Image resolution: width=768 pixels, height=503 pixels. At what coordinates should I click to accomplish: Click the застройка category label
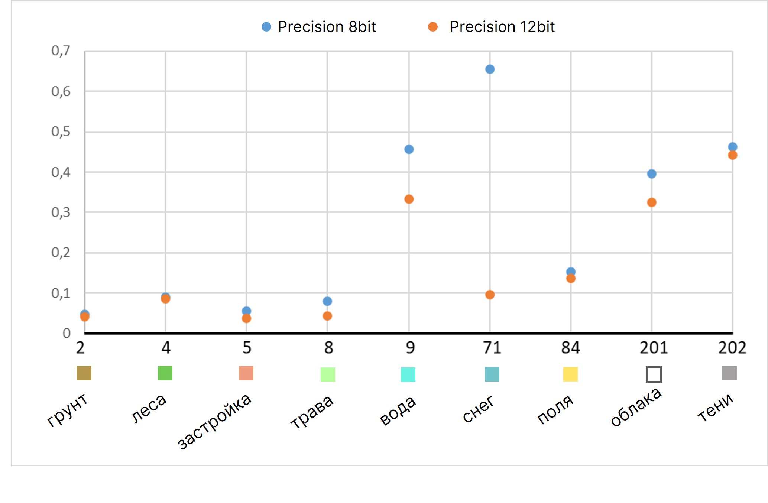coord(215,421)
